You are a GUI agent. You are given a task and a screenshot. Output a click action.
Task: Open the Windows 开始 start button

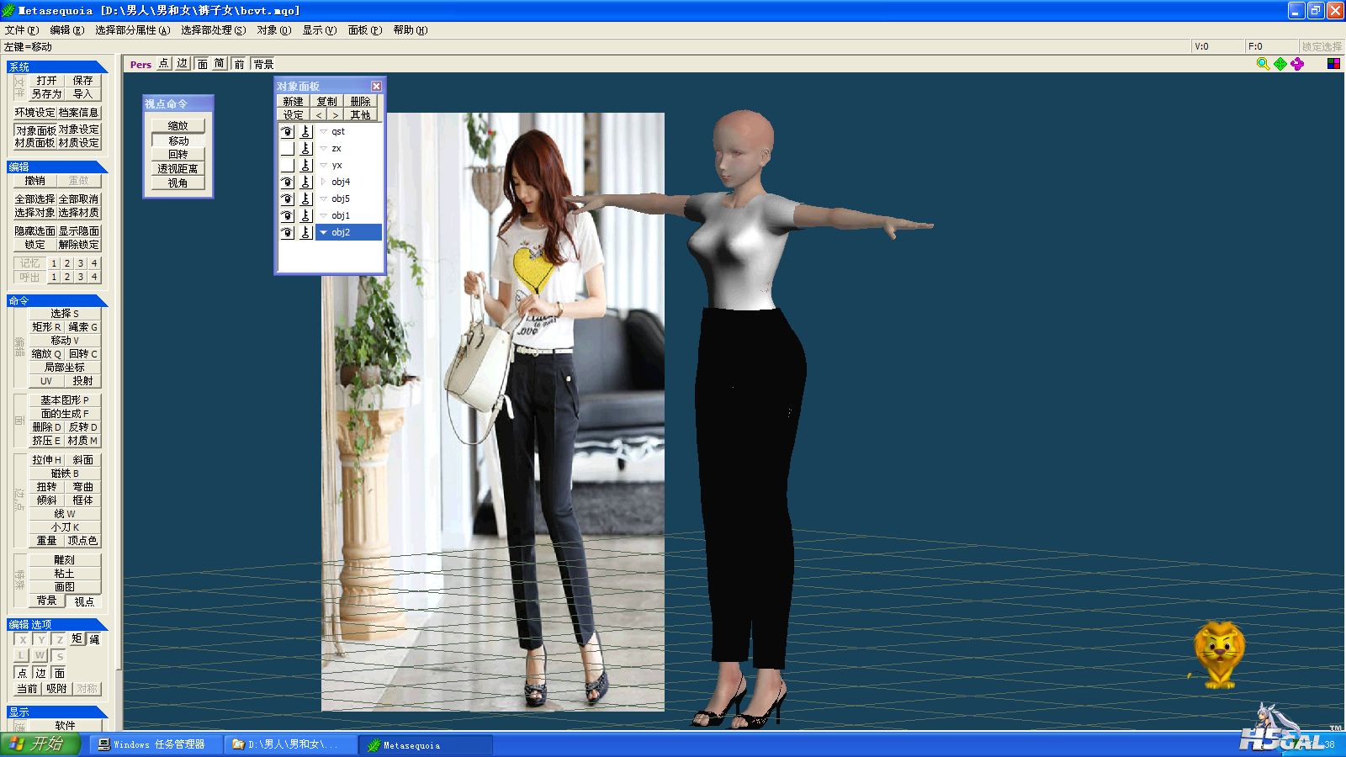[x=40, y=744]
